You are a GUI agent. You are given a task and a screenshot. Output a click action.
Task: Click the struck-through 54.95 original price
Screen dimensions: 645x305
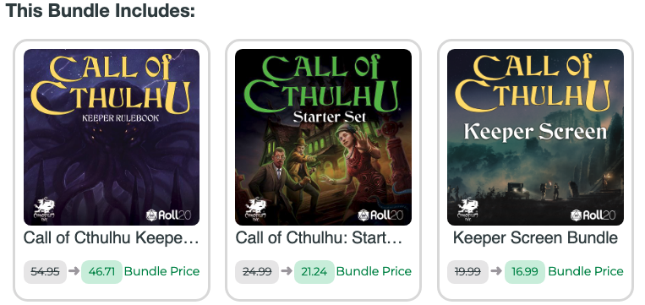coord(46,272)
